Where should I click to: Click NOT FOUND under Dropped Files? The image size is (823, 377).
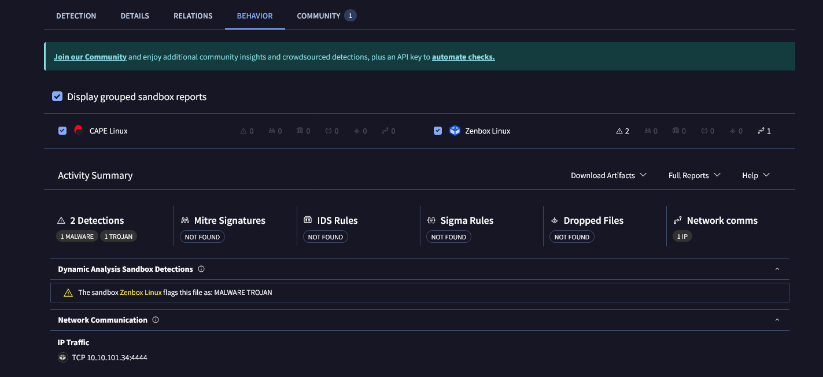pyautogui.click(x=572, y=237)
